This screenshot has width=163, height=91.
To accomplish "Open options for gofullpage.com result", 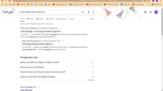I will (x=39, y=87).
